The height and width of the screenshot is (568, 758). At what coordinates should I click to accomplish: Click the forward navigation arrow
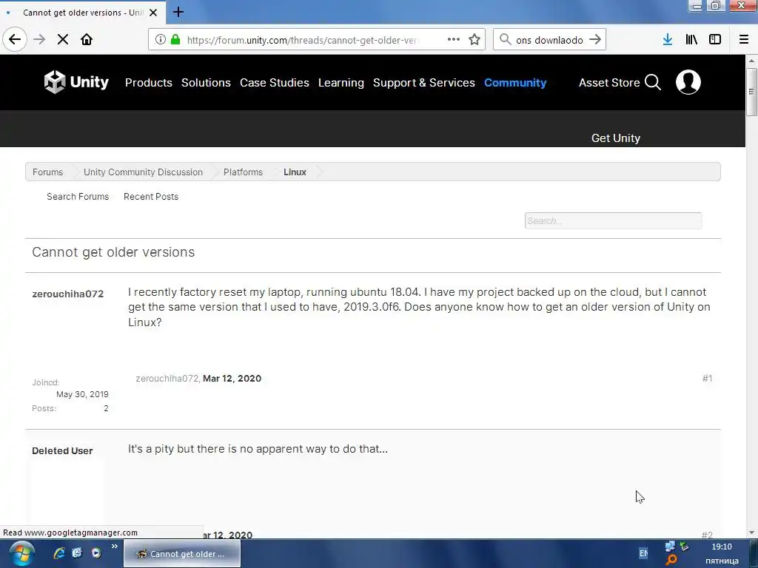coord(39,40)
